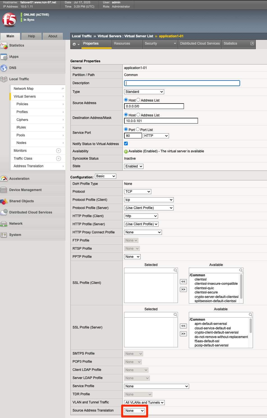
Task: Open the State dropdown showing Enabled
Action: tap(134, 166)
